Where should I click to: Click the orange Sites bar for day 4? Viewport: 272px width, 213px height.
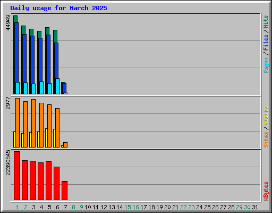[x=41, y=125]
